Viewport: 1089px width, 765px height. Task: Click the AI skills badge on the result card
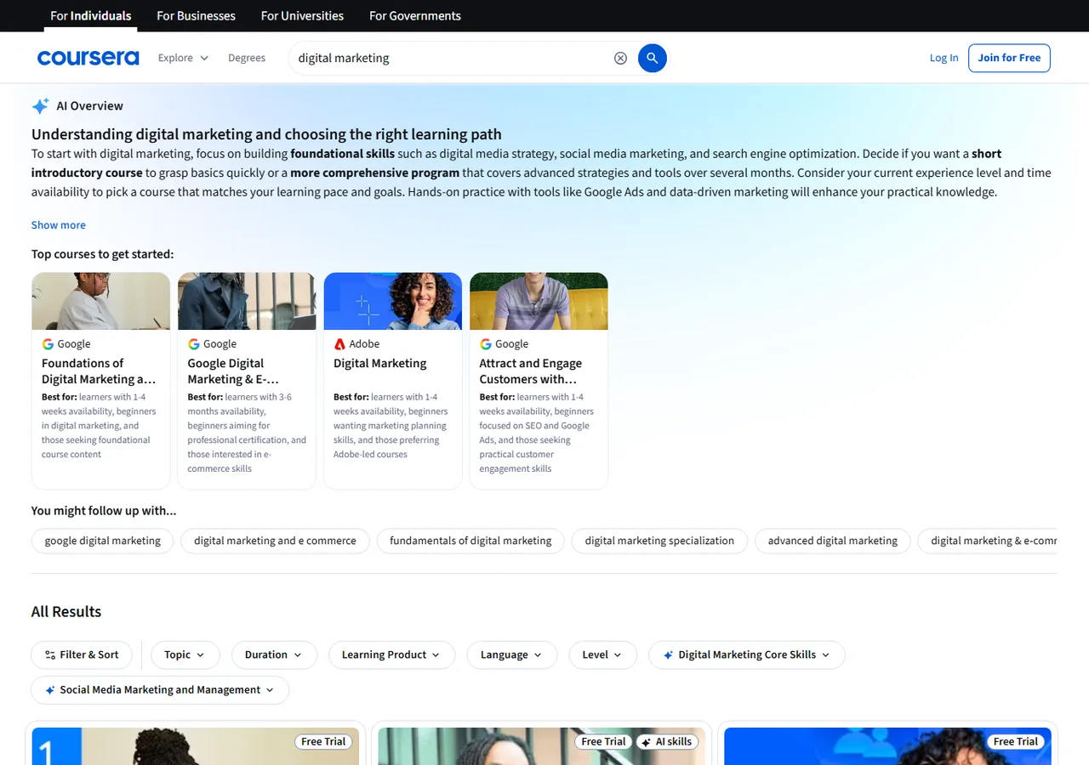pos(667,741)
